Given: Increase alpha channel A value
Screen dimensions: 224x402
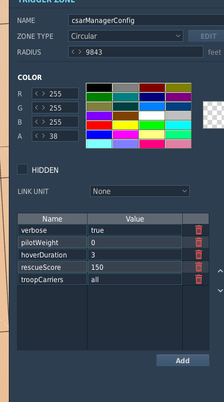Looking at the screenshot, I should click(x=44, y=136).
